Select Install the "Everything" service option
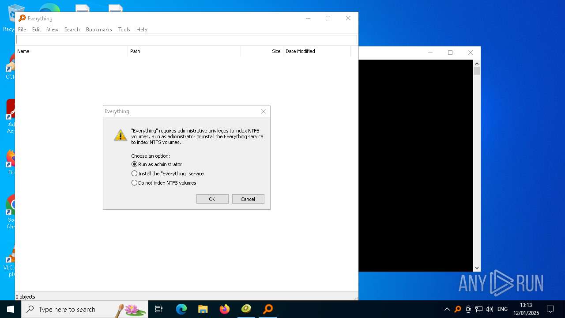 168,174
